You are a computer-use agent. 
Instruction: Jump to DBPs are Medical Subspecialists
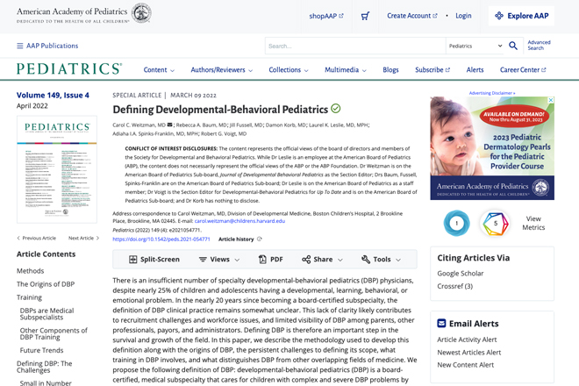pos(46,314)
